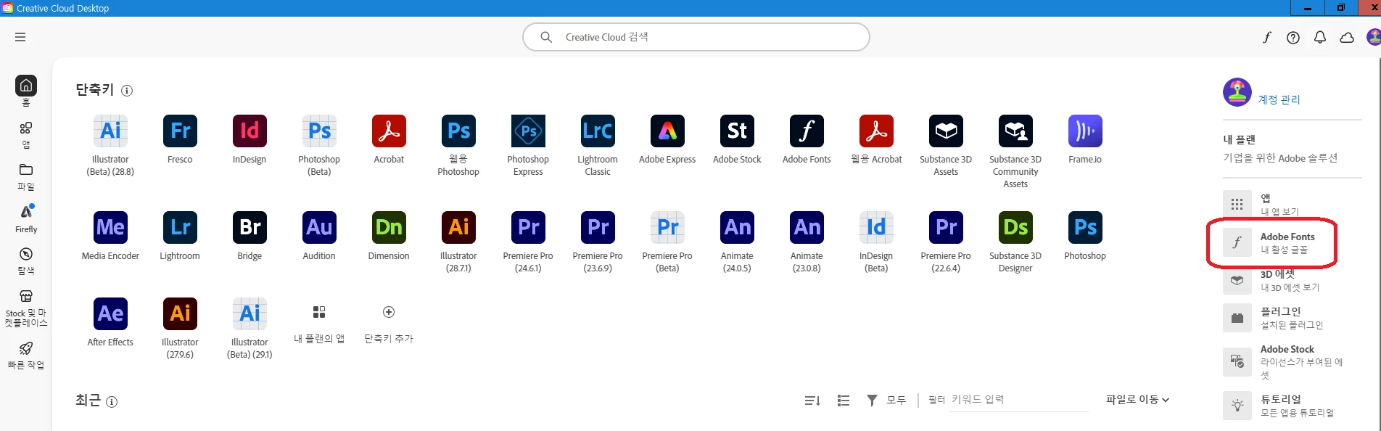Launch Photoshop (Beta)

point(319,131)
